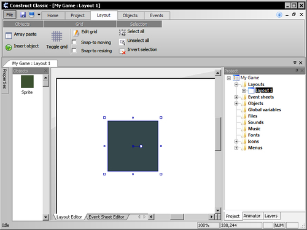Switch to the Animator panel tab
The height and width of the screenshot is (230, 307).
coord(252,216)
